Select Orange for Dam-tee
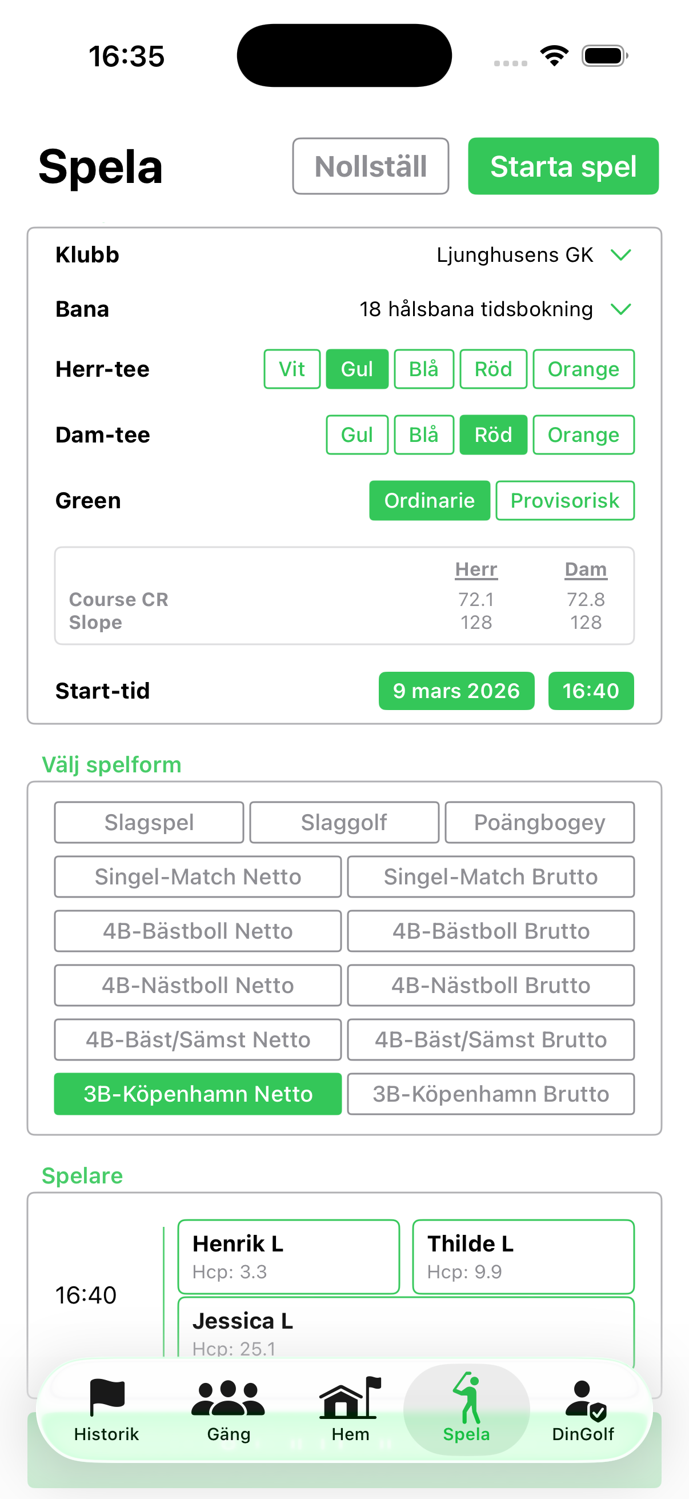Image resolution: width=689 pixels, height=1499 pixels. coord(583,434)
